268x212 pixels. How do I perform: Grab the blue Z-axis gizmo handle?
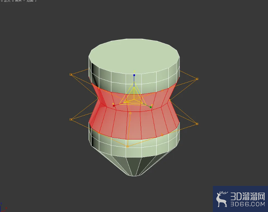pos(134,75)
